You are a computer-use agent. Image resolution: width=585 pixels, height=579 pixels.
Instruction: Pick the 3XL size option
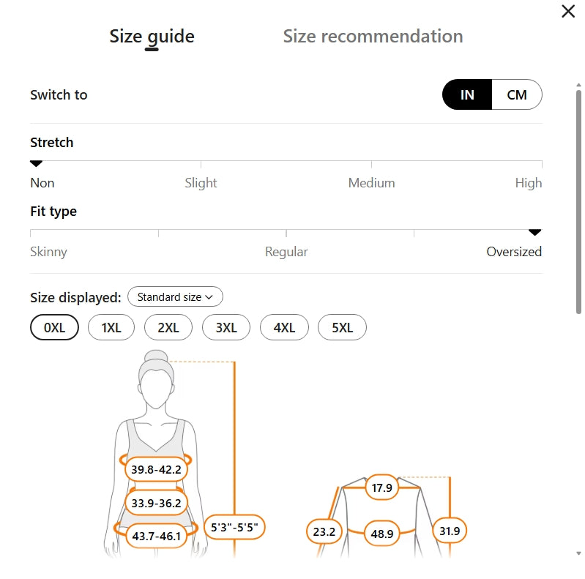[226, 328]
